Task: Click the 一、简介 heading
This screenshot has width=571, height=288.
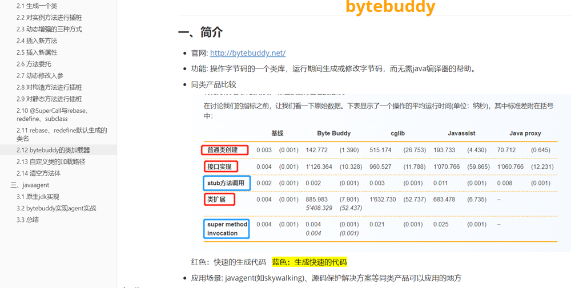Action: tap(200, 33)
